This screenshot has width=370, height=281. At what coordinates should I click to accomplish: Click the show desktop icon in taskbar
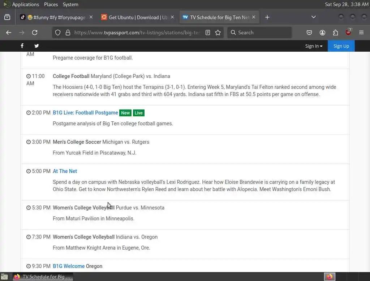click(x=4, y=277)
